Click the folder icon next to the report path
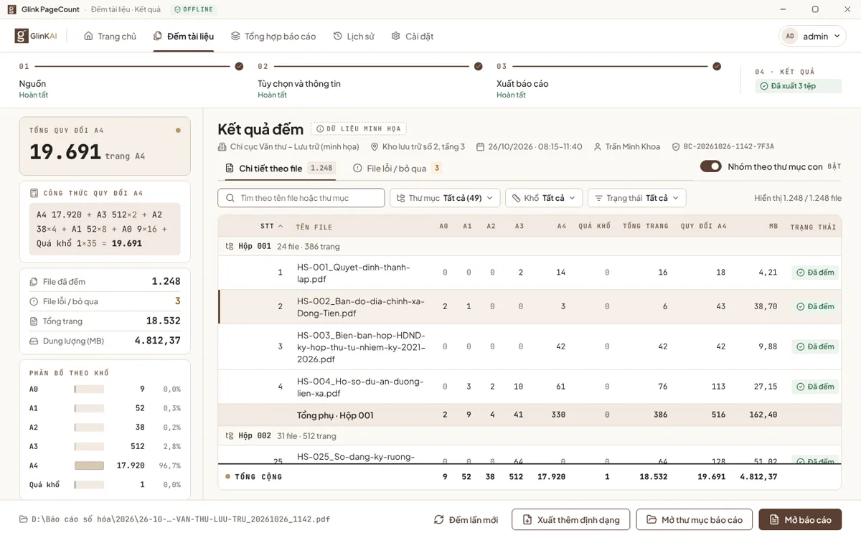The width and height of the screenshot is (861, 538). (24, 519)
